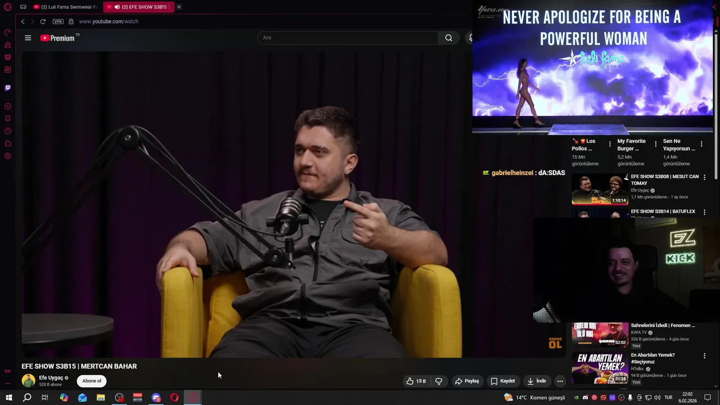Open the Efe Uygaç channel name link
720x405 pixels.
tap(51, 378)
